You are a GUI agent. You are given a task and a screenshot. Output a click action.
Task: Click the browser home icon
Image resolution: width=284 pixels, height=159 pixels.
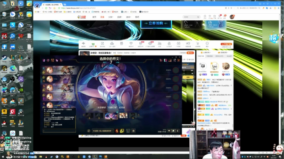54,8
